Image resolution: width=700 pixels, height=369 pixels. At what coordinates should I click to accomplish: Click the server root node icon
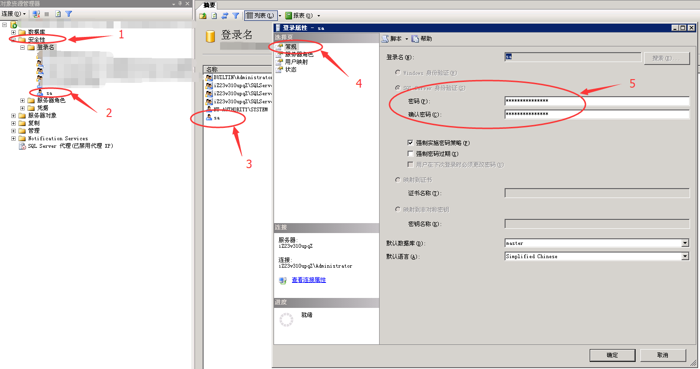(x=14, y=24)
